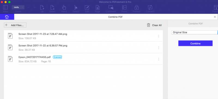Select the Page Up toolbar icon

pos(42,7)
